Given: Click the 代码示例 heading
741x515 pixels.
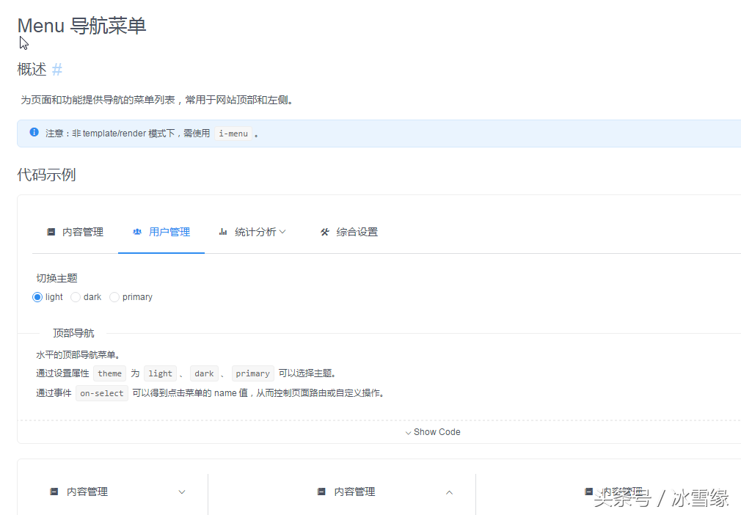Looking at the screenshot, I should pos(46,175).
